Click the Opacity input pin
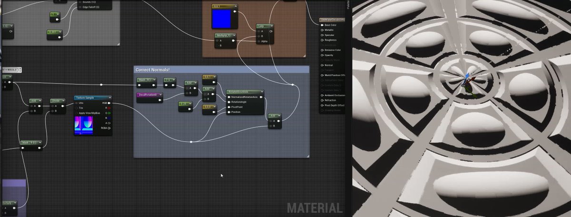The width and height of the screenshot is (571, 217). click(x=322, y=55)
